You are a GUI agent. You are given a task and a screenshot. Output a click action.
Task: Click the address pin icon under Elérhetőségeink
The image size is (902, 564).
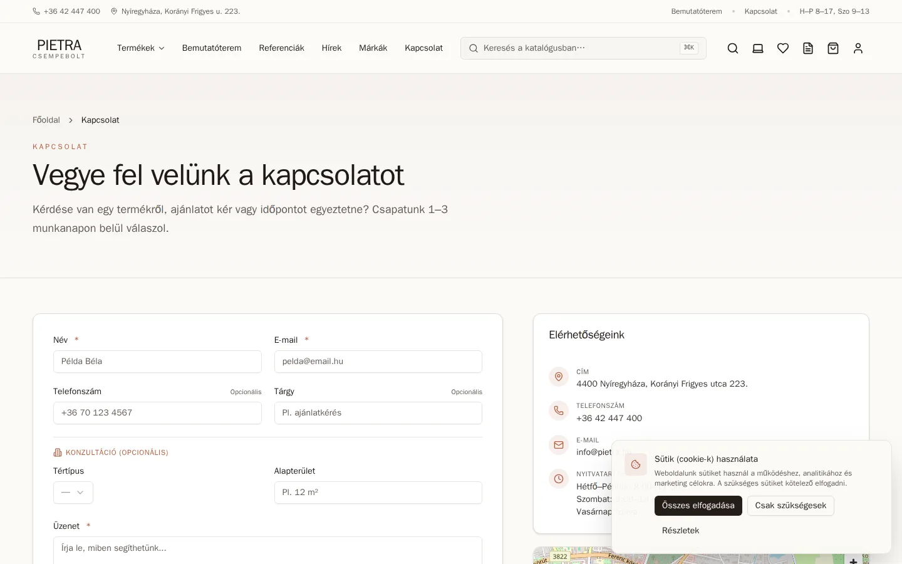(x=559, y=377)
